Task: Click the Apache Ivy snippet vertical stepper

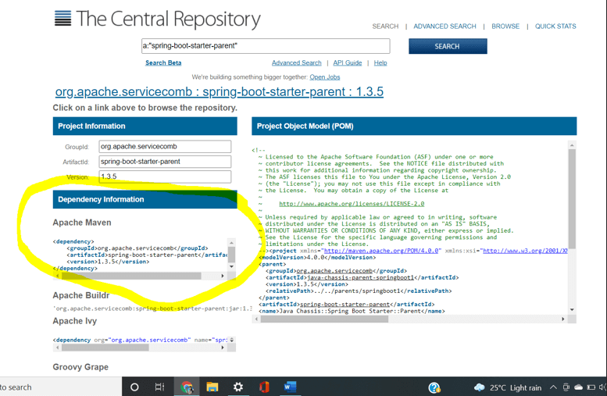Action: tap(231, 340)
